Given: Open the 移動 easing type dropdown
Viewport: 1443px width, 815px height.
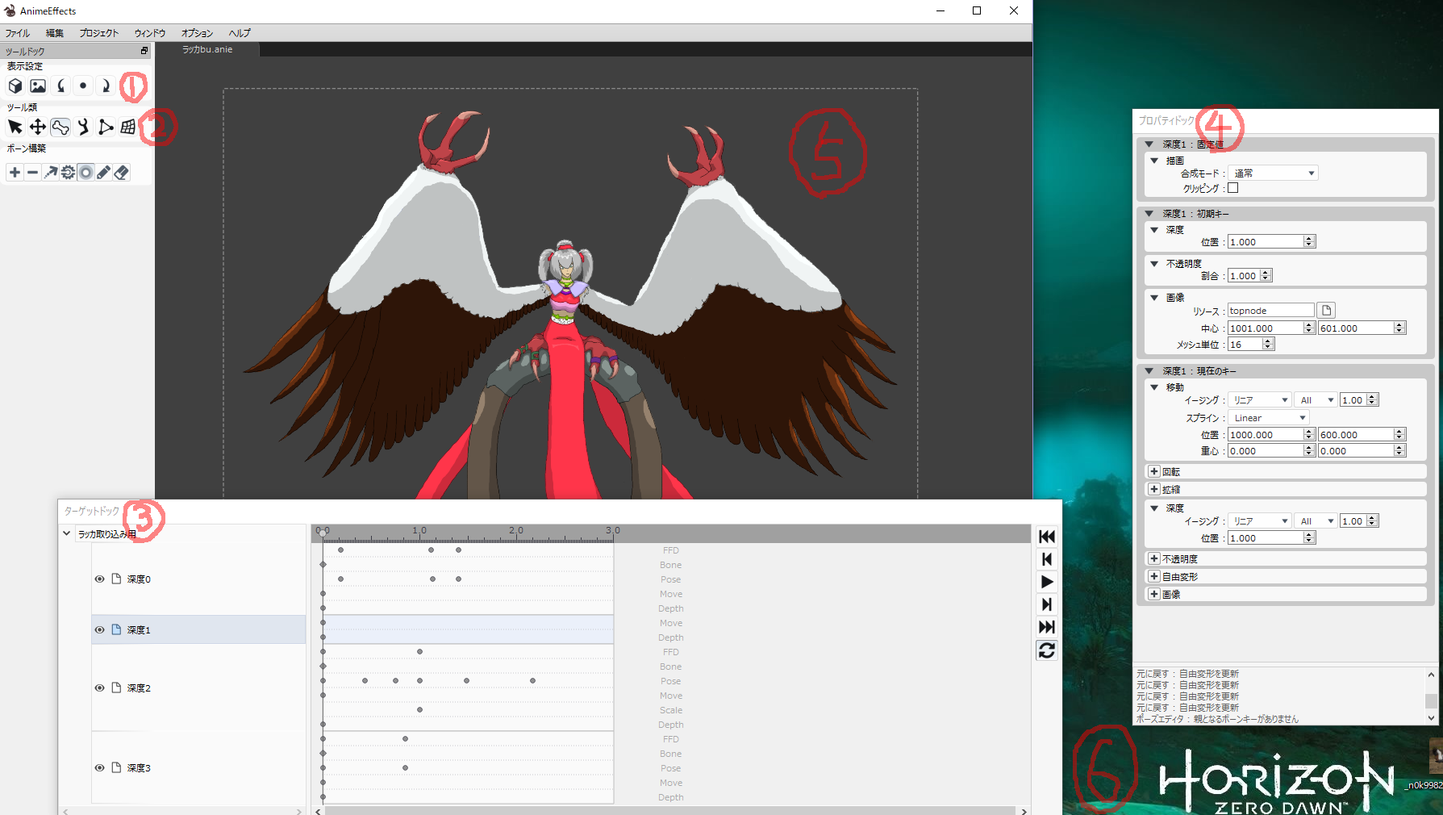Looking at the screenshot, I should [1260, 400].
